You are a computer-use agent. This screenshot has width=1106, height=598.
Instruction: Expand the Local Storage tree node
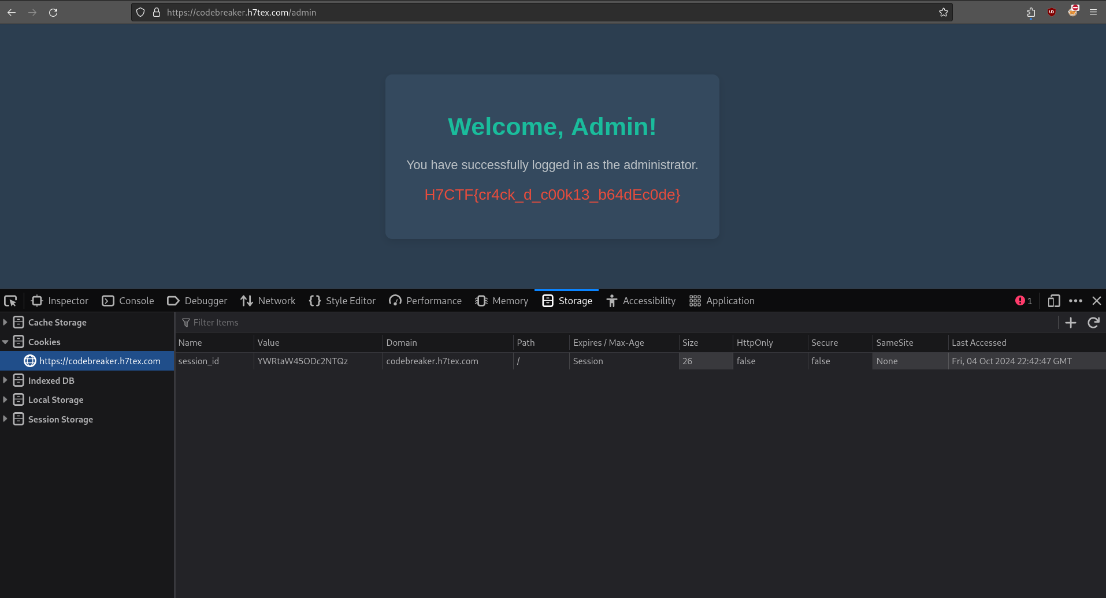point(5,399)
